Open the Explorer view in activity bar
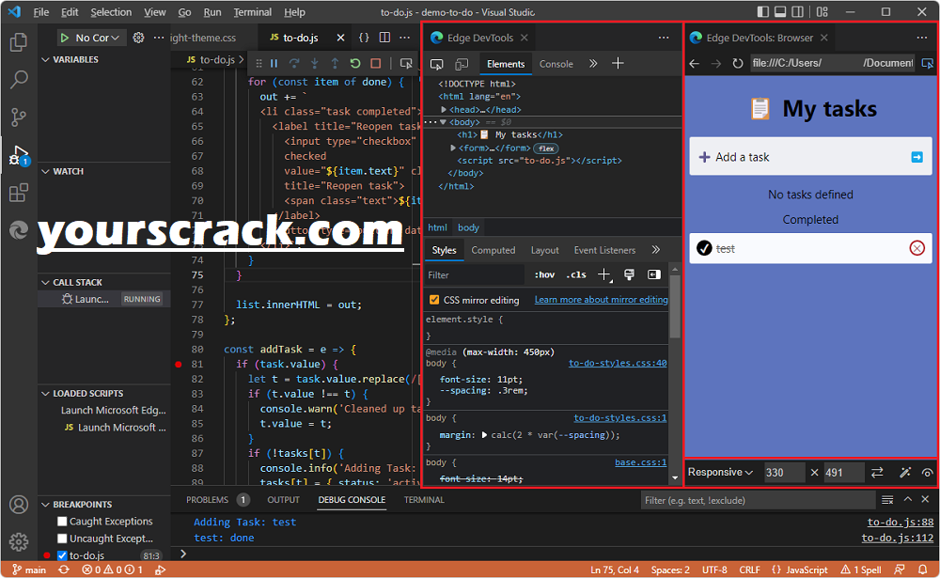 click(x=19, y=42)
